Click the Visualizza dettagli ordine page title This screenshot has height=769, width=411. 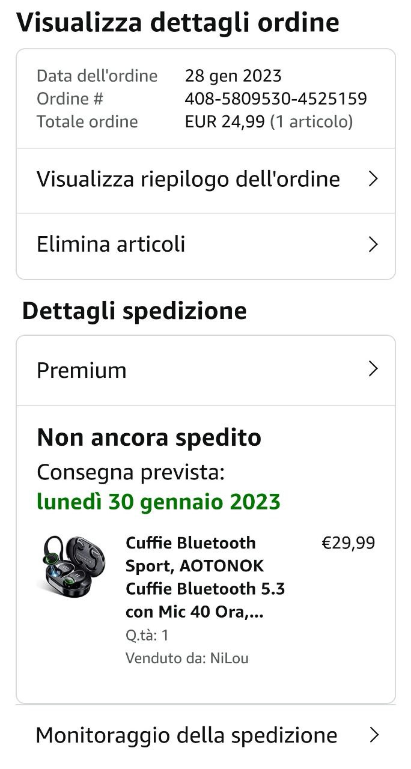(177, 23)
